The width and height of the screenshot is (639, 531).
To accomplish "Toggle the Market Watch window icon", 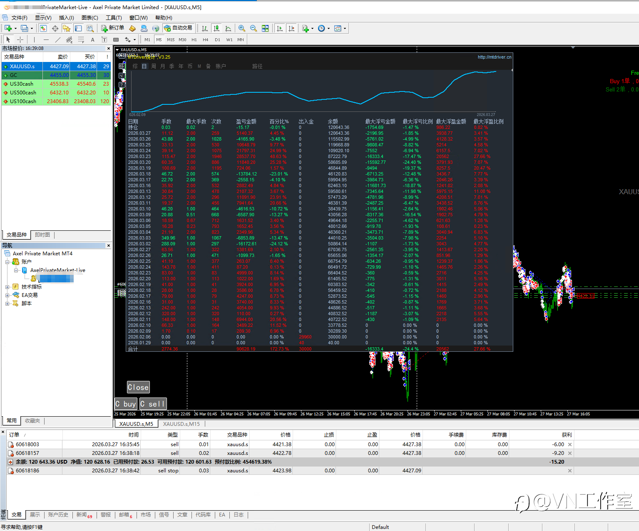I will pyautogui.click(x=43, y=28).
